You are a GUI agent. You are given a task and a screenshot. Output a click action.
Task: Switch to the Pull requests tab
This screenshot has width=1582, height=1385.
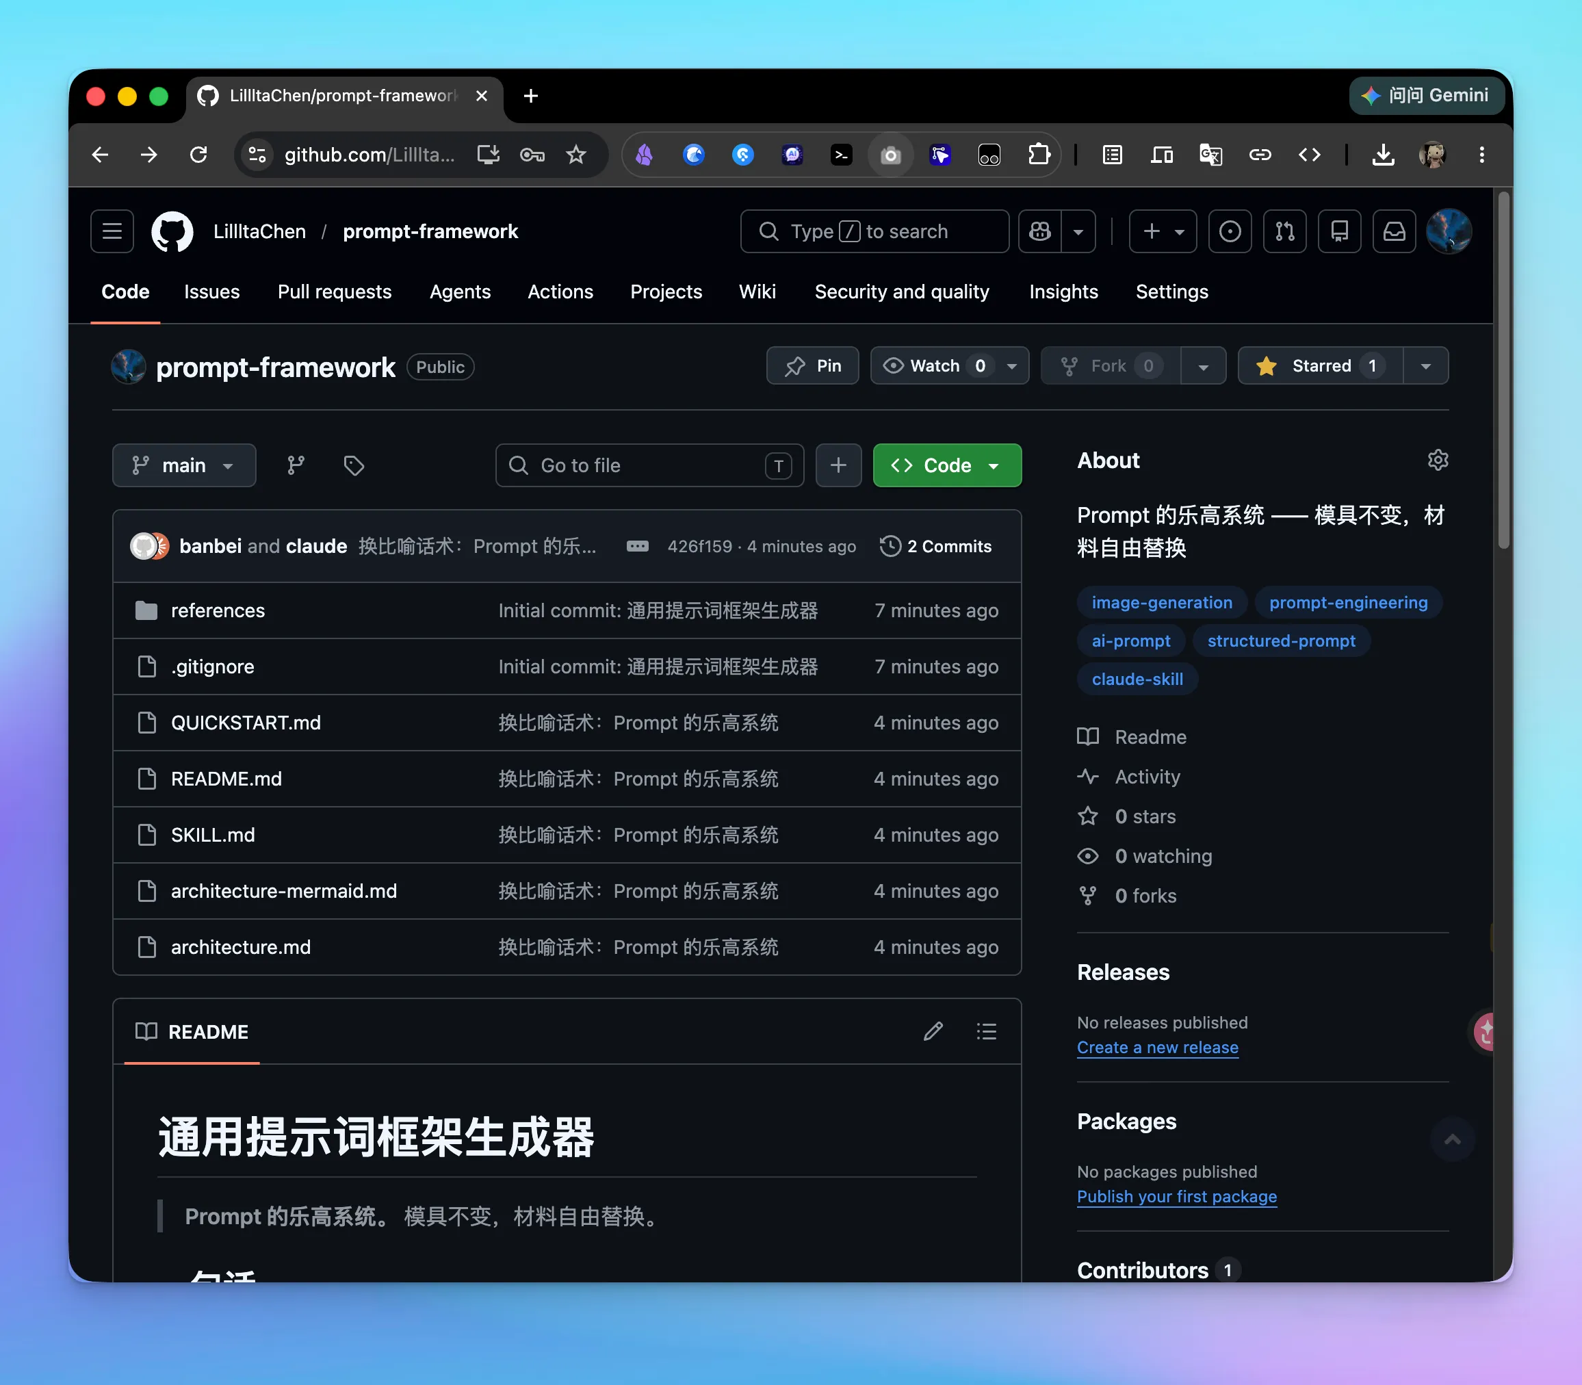[334, 292]
